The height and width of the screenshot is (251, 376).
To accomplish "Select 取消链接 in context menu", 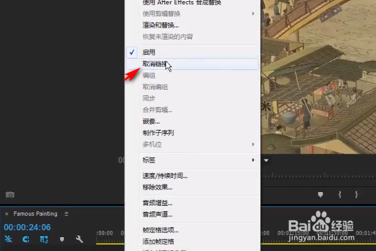I will 192,64.
